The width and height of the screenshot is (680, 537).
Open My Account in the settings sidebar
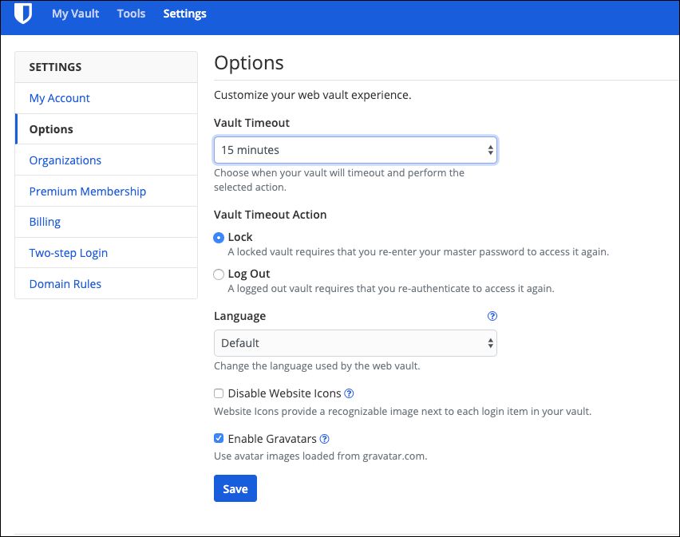(106, 98)
